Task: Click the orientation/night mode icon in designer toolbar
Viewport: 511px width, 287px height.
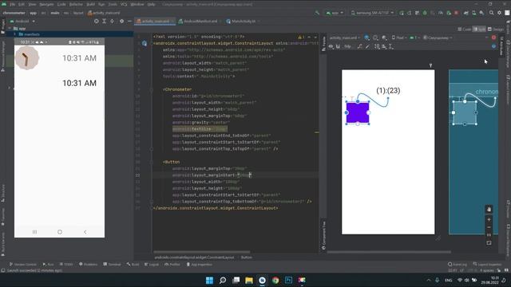Action: tap(375, 37)
